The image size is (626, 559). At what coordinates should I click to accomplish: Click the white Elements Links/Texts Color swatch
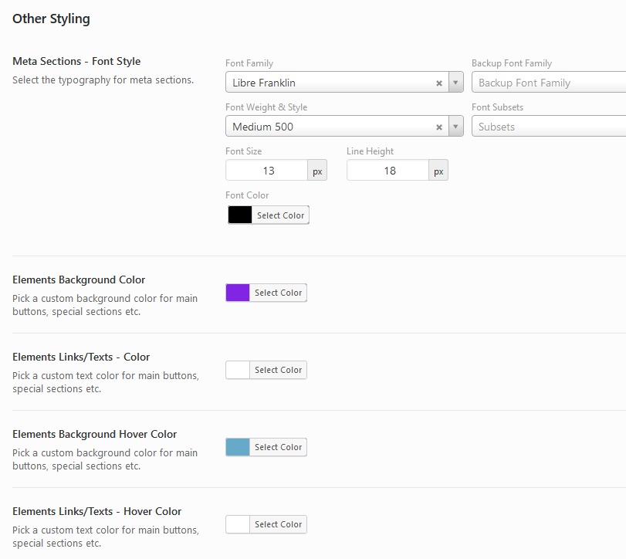pyautogui.click(x=238, y=370)
